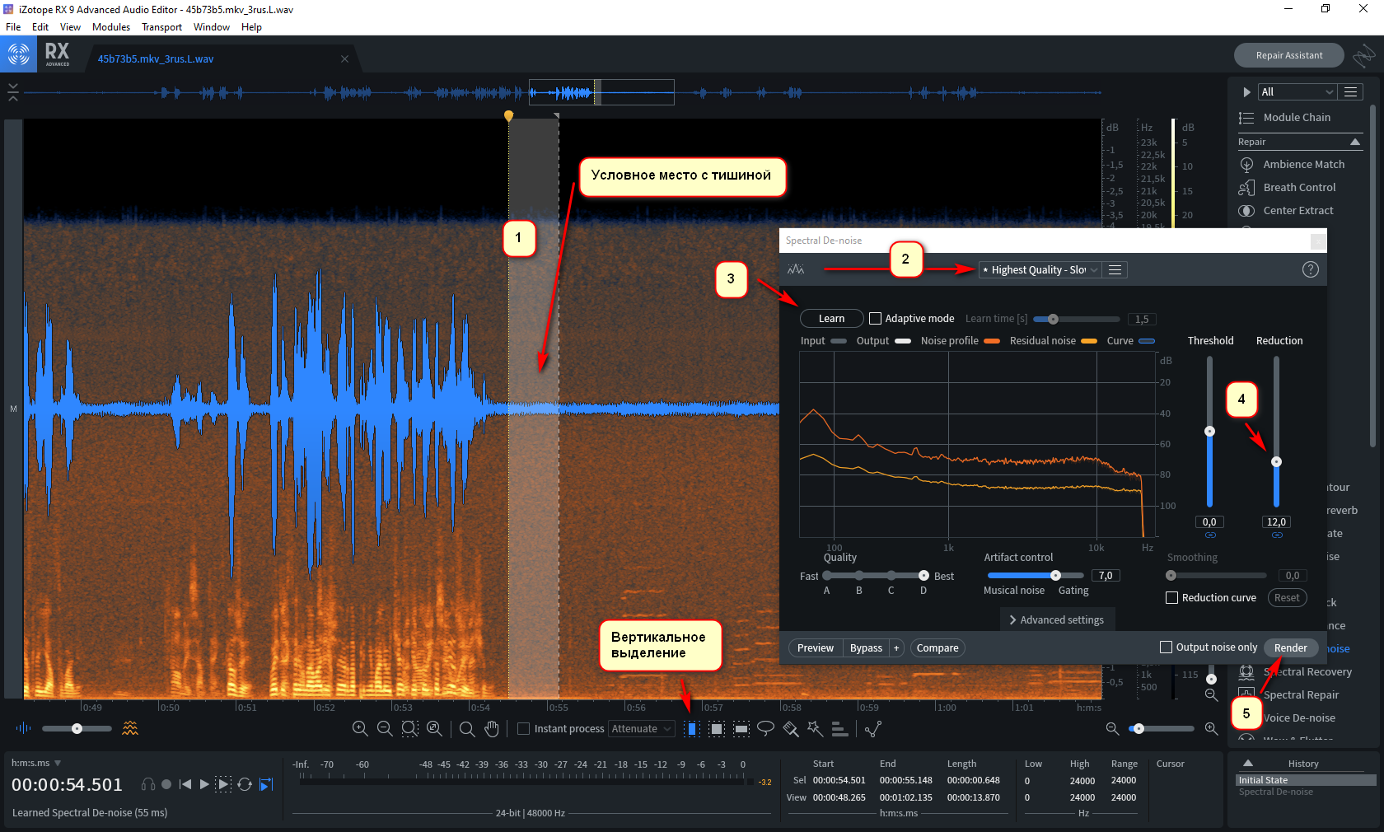Select the Lasso selection tool
Image resolution: width=1384 pixels, height=832 pixels.
coord(765,728)
